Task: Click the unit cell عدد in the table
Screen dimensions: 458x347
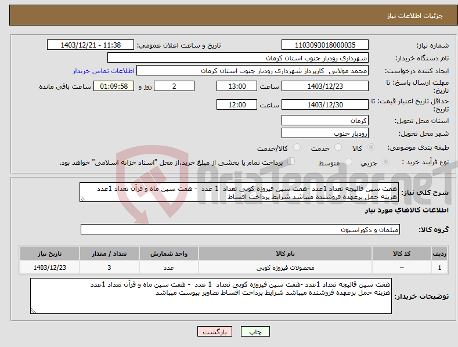Action: (169, 268)
